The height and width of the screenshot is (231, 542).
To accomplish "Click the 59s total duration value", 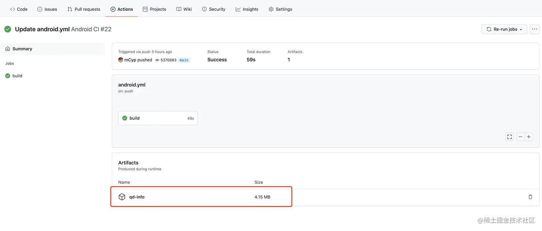I will (x=251, y=60).
